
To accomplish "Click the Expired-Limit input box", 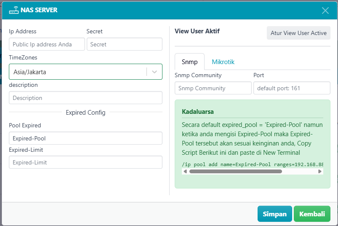I will [x=85, y=162].
